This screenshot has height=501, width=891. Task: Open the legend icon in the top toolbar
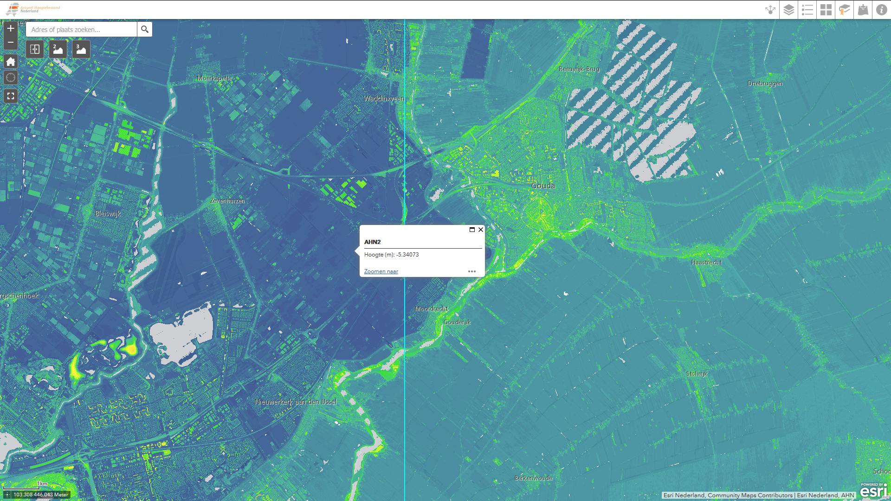click(x=807, y=9)
